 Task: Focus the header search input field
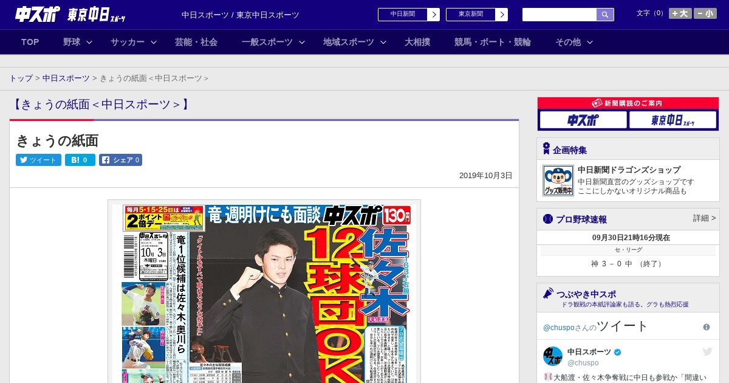(x=560, y=15)
